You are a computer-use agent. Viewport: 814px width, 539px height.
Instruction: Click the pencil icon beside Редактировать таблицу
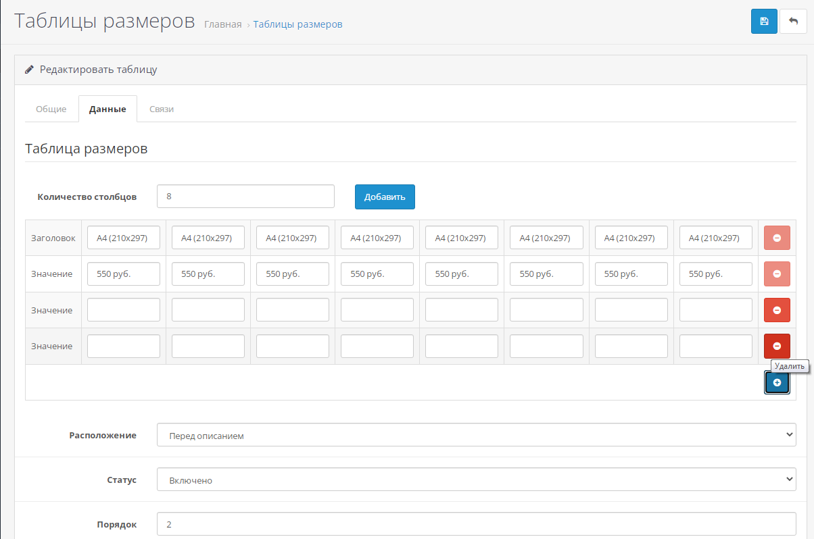(29, 69)
